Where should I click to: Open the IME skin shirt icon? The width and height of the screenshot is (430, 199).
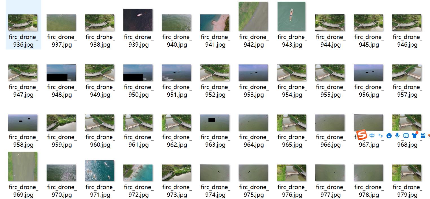(x=414, y=135)
